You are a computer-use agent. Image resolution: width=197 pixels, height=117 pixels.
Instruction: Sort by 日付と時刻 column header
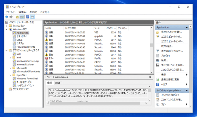pyautogui.click(x=79, y=28)
